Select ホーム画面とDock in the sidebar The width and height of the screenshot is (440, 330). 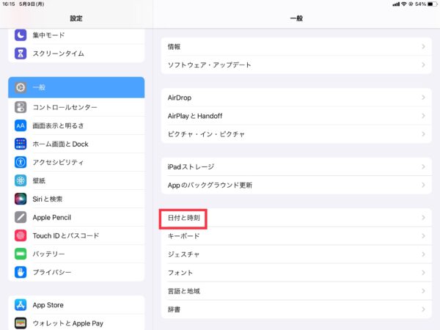click(x=76, y=144)
